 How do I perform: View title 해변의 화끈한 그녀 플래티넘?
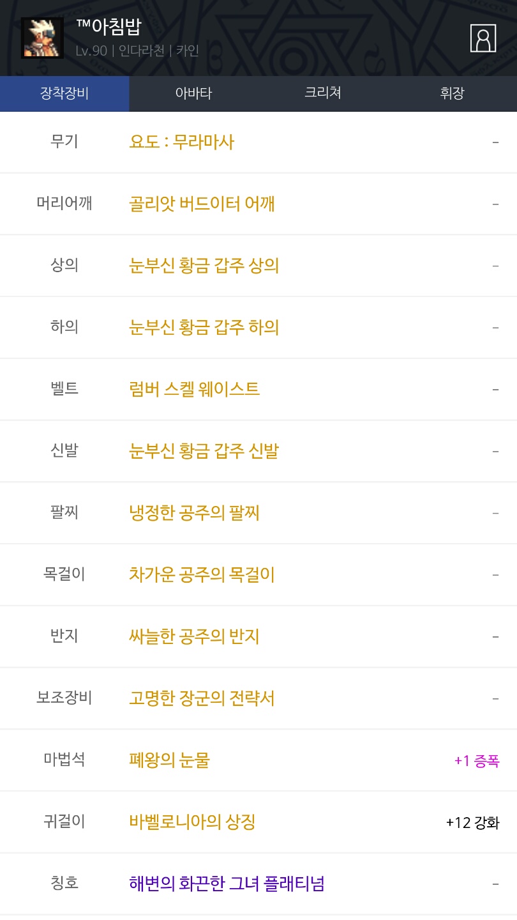pos(227,884)
